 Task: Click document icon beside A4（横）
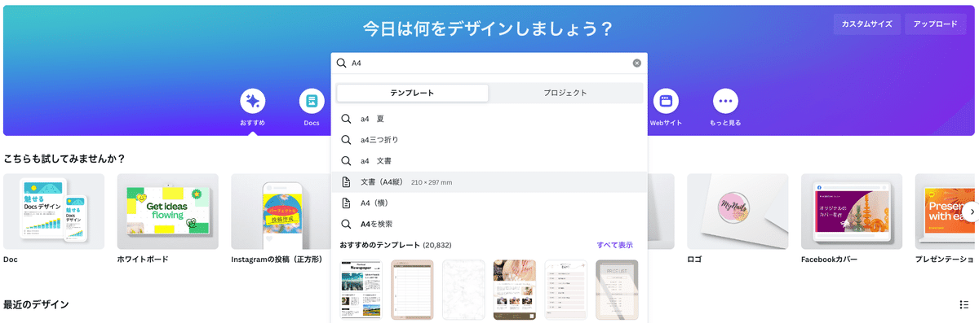pos(346,203)
